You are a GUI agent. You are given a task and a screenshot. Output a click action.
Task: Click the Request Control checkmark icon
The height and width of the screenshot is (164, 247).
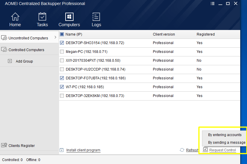click(206, 149)
